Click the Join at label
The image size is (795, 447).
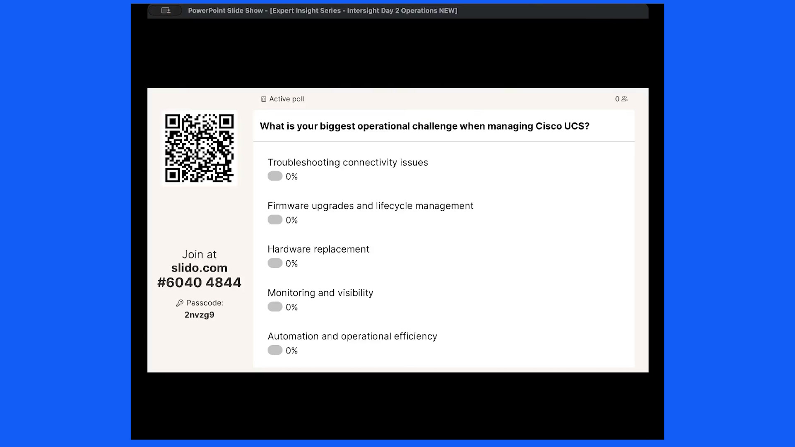pyautogui.click(x=199, y=255)
